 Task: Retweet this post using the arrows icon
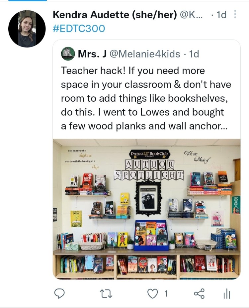coord(106,294)
